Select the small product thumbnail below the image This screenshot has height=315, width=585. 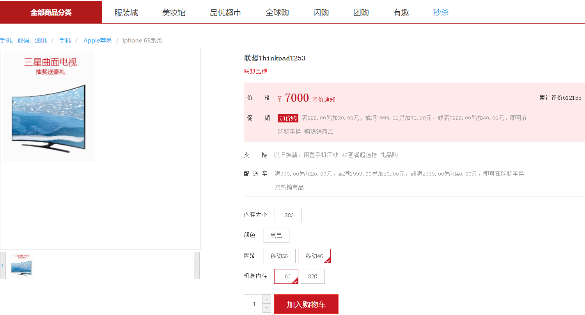click(x=21, y=265)
